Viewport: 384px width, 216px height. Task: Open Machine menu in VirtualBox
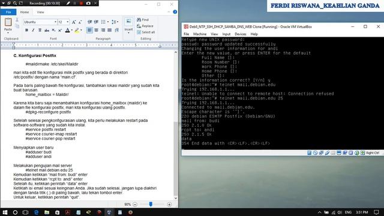[x=200, y=34]
